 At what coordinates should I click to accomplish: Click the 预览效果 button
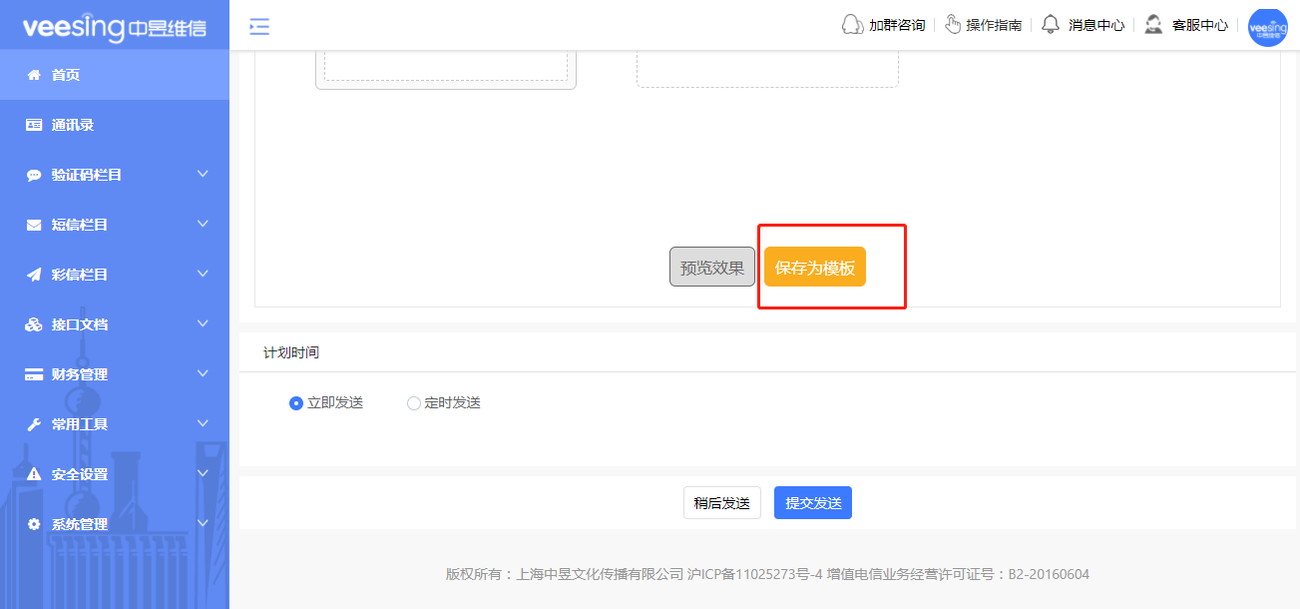coord(711,268)
